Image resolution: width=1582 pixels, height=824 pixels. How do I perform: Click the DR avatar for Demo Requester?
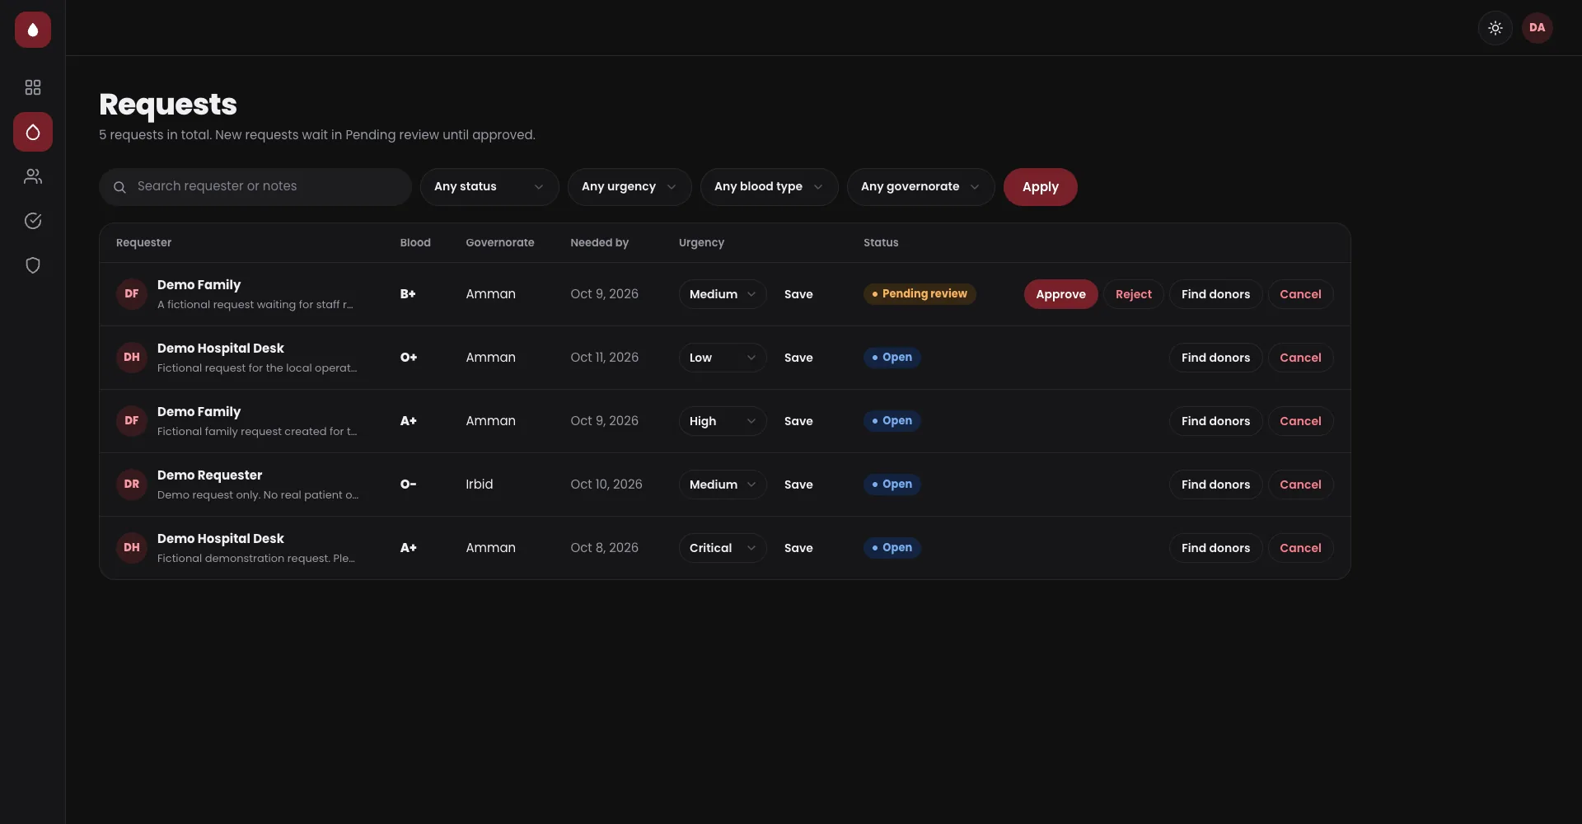(x=132, y=485)
